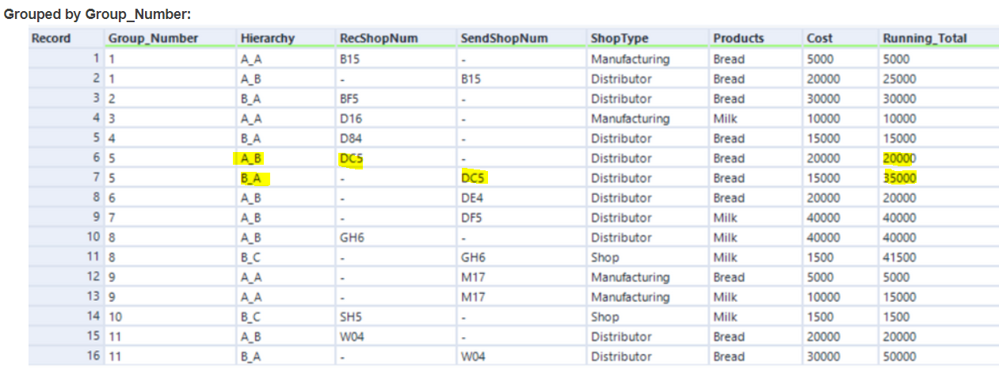Click the Hierarchy column header
Viewport: 999px width, 373px height.
point(268,38)
